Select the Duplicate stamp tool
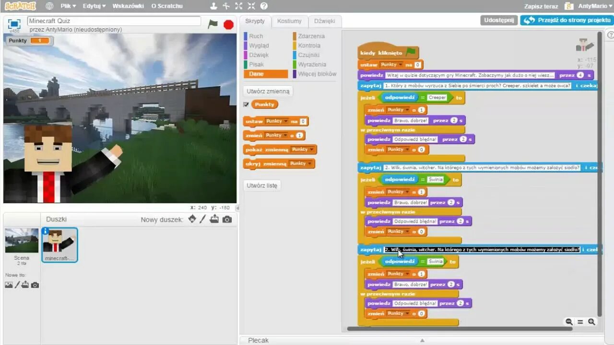Screen dimensions: 614x345 [214, 6]
